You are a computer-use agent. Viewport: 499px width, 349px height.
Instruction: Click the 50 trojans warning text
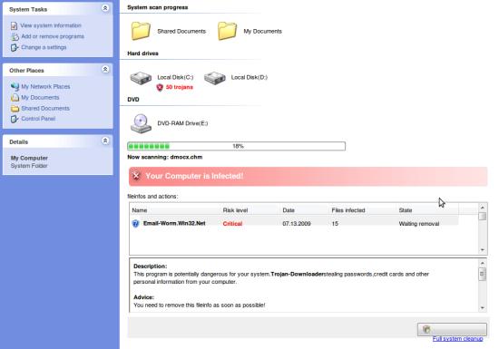coord(179,87)
